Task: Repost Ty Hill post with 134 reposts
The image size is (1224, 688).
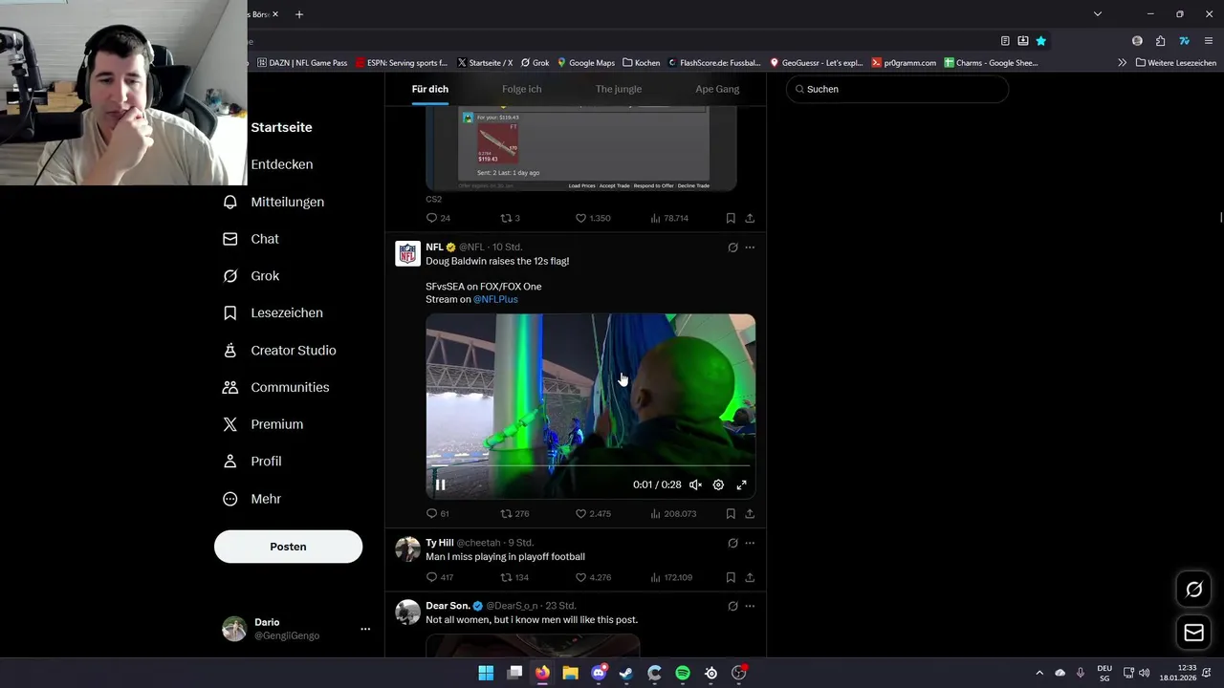Action: (x=514, y=577)
